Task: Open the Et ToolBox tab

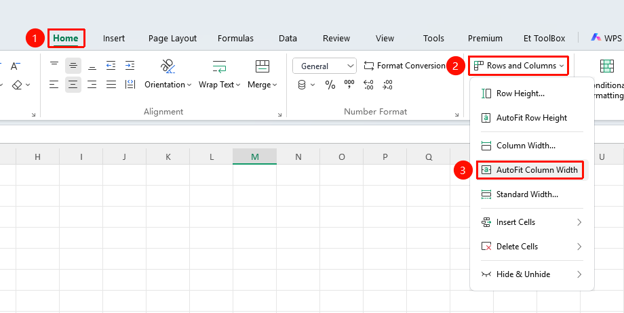Action: 545,38
